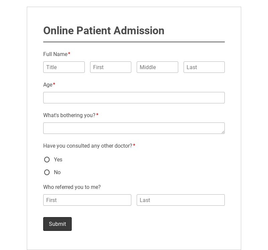Focus the "What's bothering you?" text area
The width and height of the screenshot is (268, 250).
click(x=134, y=128)
